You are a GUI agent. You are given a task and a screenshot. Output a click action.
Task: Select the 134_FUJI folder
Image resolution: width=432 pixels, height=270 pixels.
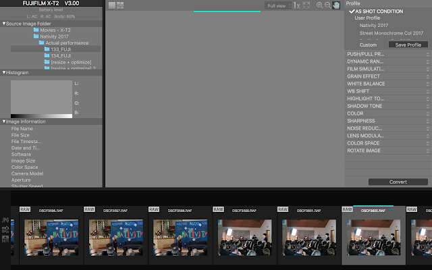click(x=61, y=55)
